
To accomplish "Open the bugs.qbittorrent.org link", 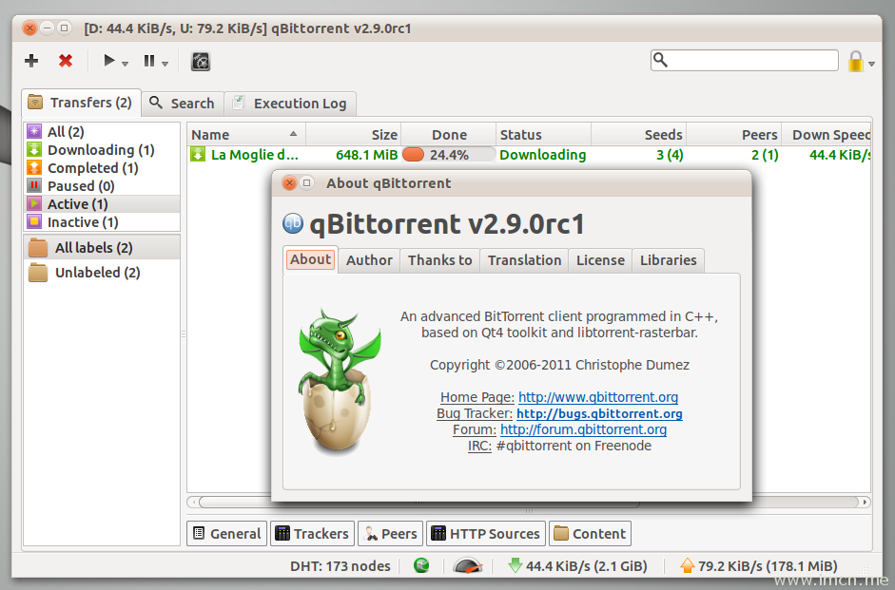I will coord(599,413).
